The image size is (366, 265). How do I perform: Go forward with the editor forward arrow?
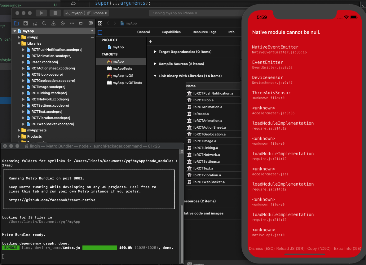tap(115, 23)
